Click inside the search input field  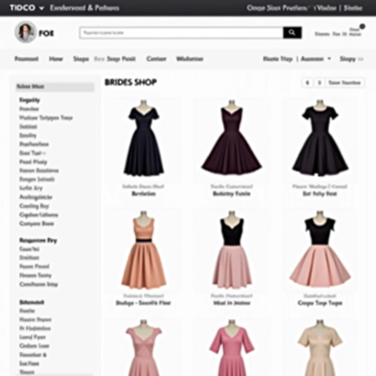pyautogui.click(x=181, y=33)
